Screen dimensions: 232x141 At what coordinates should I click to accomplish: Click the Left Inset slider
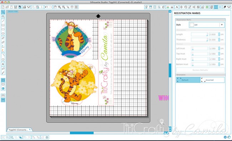coord(200,48)
